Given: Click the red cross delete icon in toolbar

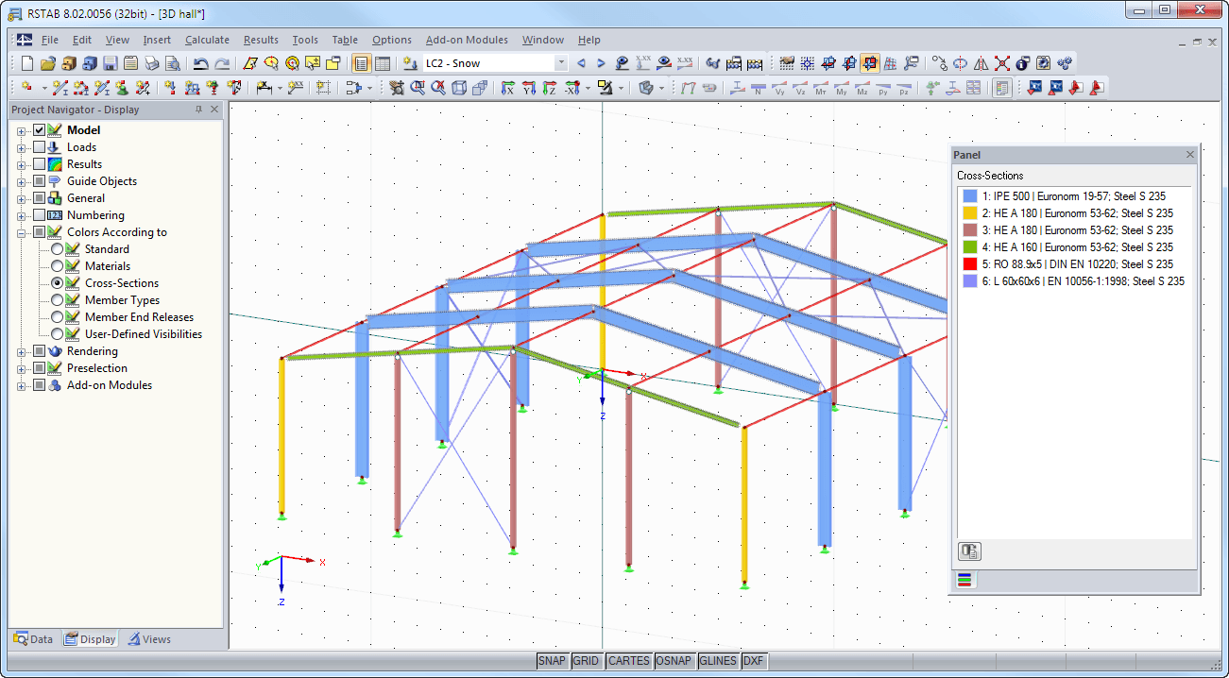Looking at the screenshot, I should pyautogui.click(x=1001, y=63).
